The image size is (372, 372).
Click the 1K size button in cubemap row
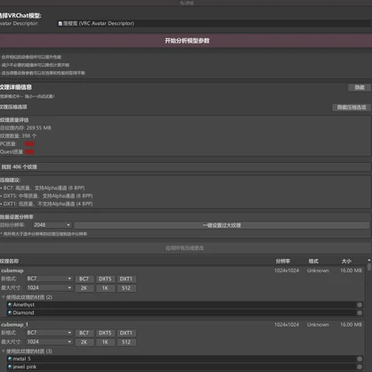(x=105, y=288)
